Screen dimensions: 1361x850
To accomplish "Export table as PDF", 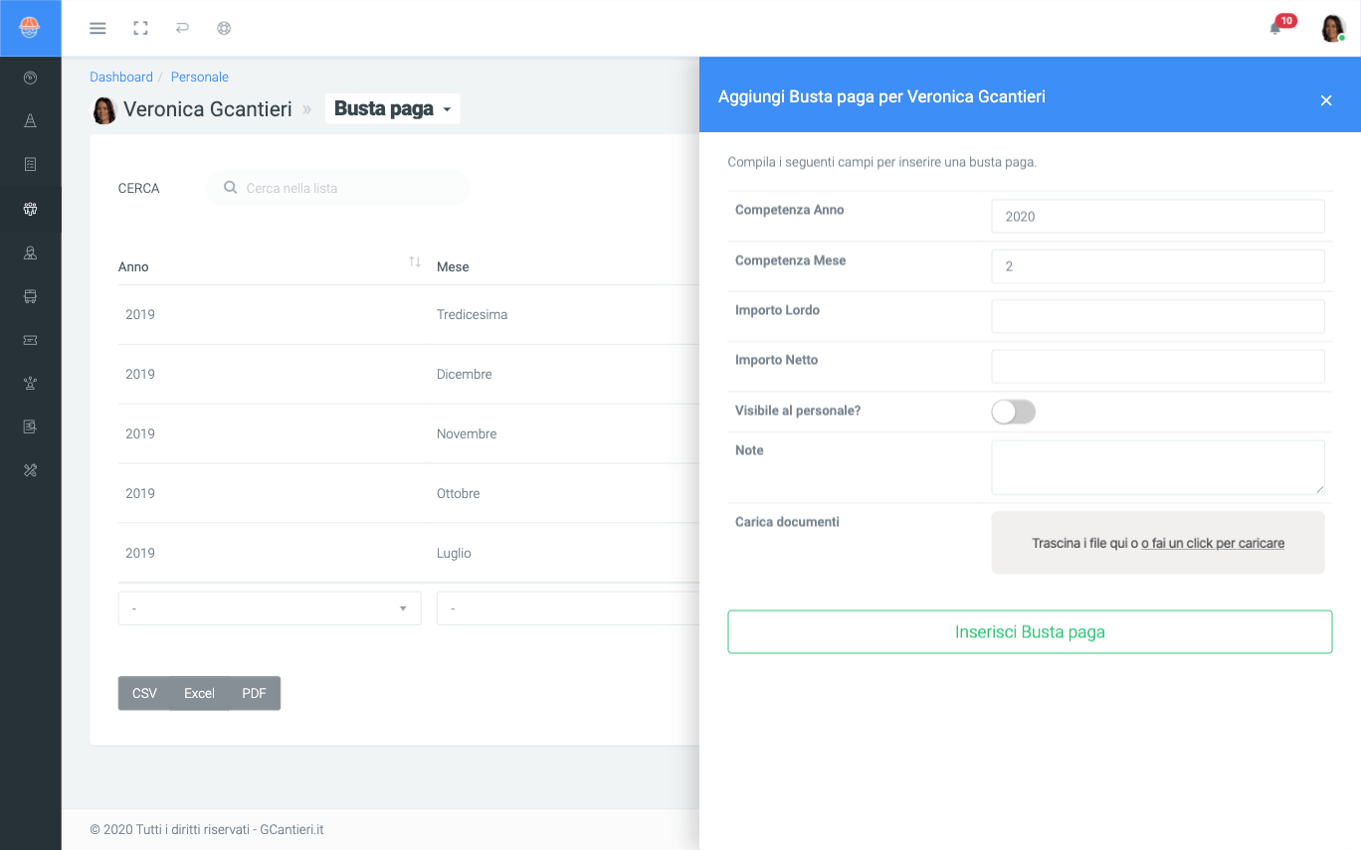I will 254,693.
